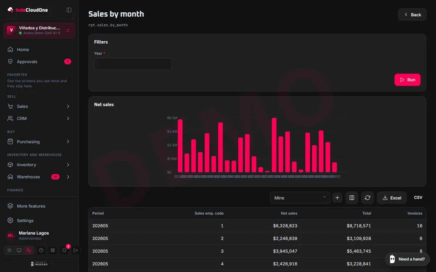The height and width of the screenshot is (272, 436).
Task: Expand the Purchasing menu chevron
Action: tap(68, 141)
